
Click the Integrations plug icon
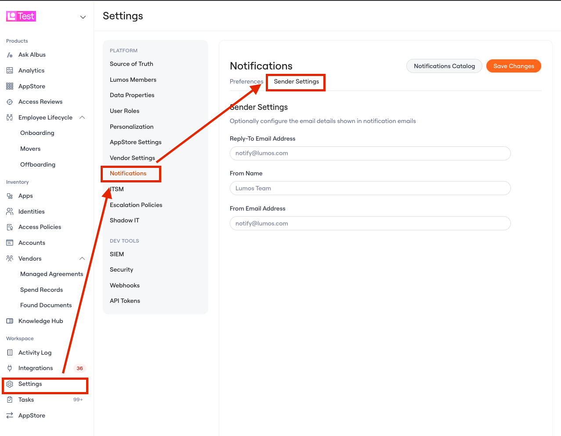coord(10,368)
